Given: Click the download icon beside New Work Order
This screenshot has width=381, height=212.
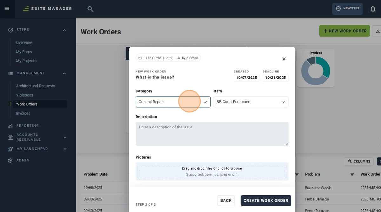Looking at the screenshot, I should (x=378, y=31).
